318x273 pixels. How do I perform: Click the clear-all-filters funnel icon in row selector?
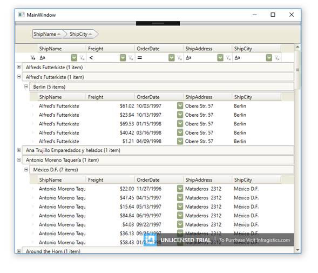coord(32,58)
